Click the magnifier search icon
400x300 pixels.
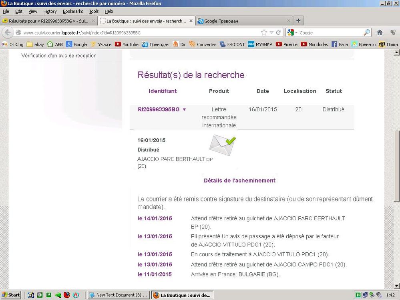click(367, 32)
